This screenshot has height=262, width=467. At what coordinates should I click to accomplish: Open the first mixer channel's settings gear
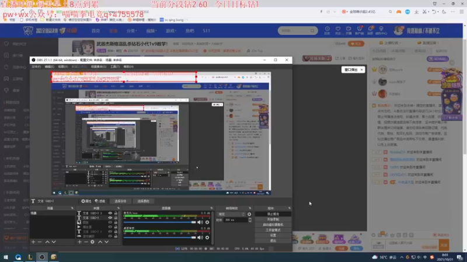(x=207, y=222)
